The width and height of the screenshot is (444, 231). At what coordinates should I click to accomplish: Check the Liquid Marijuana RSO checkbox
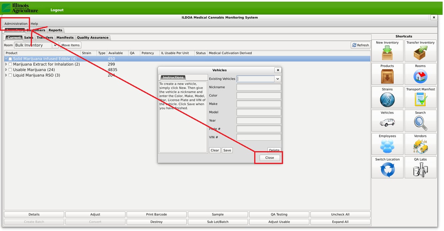point(10,75)
